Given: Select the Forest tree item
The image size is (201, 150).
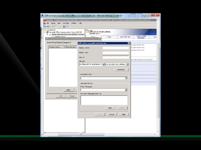Looking at the screenshot, I should pyautogui.click(x=68, y=34).
